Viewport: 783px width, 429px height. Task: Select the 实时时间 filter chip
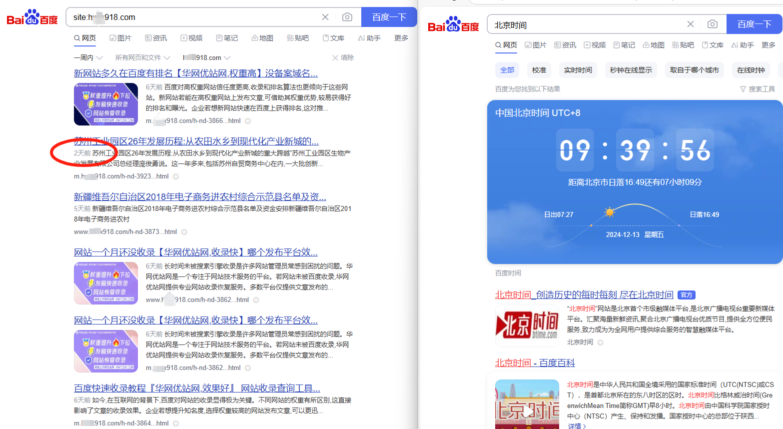pos(578,70)
